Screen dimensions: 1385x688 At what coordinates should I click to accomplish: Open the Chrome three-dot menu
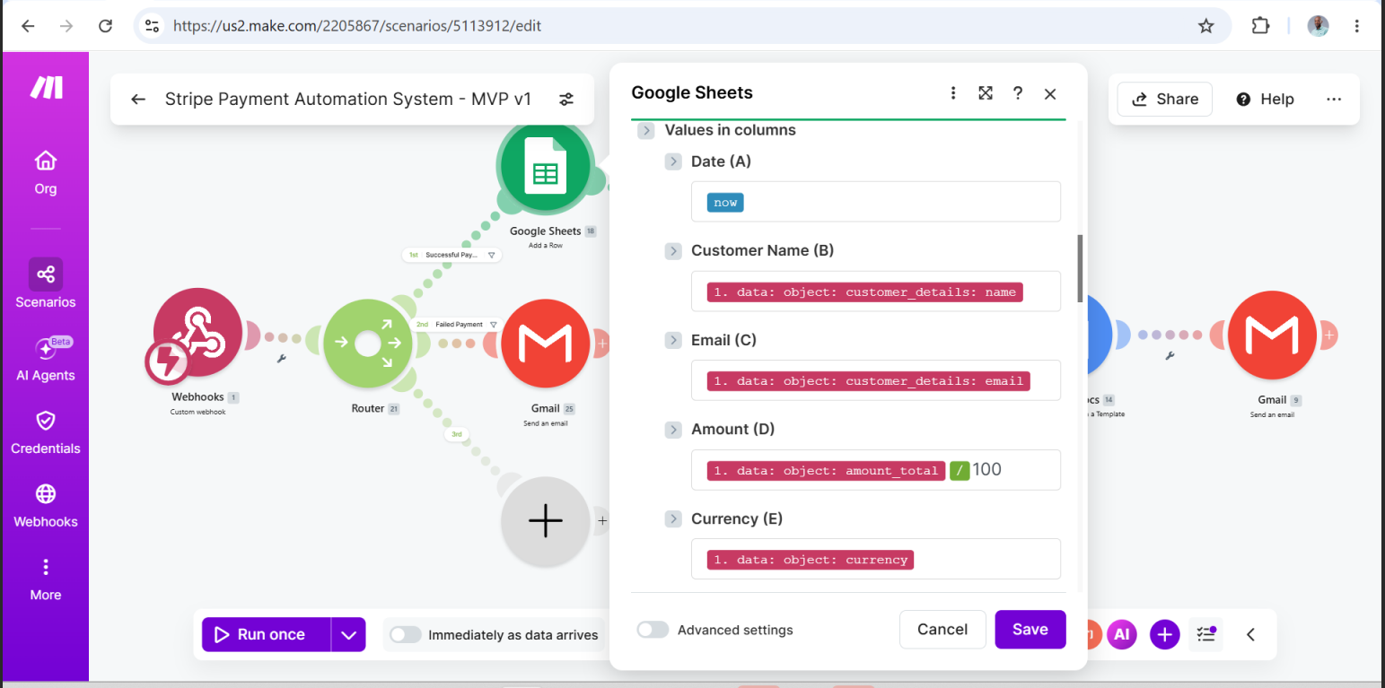click(1356, 26)
